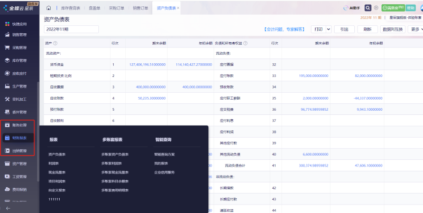This screenshot has width=423, height=213.
Task: Open the 会计问题,专家解答 link
Action: (x=284, y=30)
